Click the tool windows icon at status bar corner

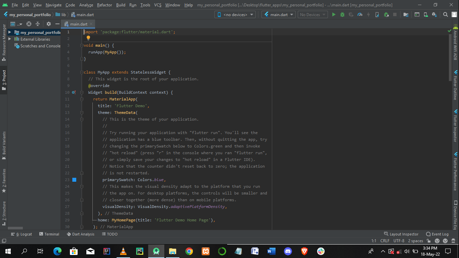tap(4, 241)
